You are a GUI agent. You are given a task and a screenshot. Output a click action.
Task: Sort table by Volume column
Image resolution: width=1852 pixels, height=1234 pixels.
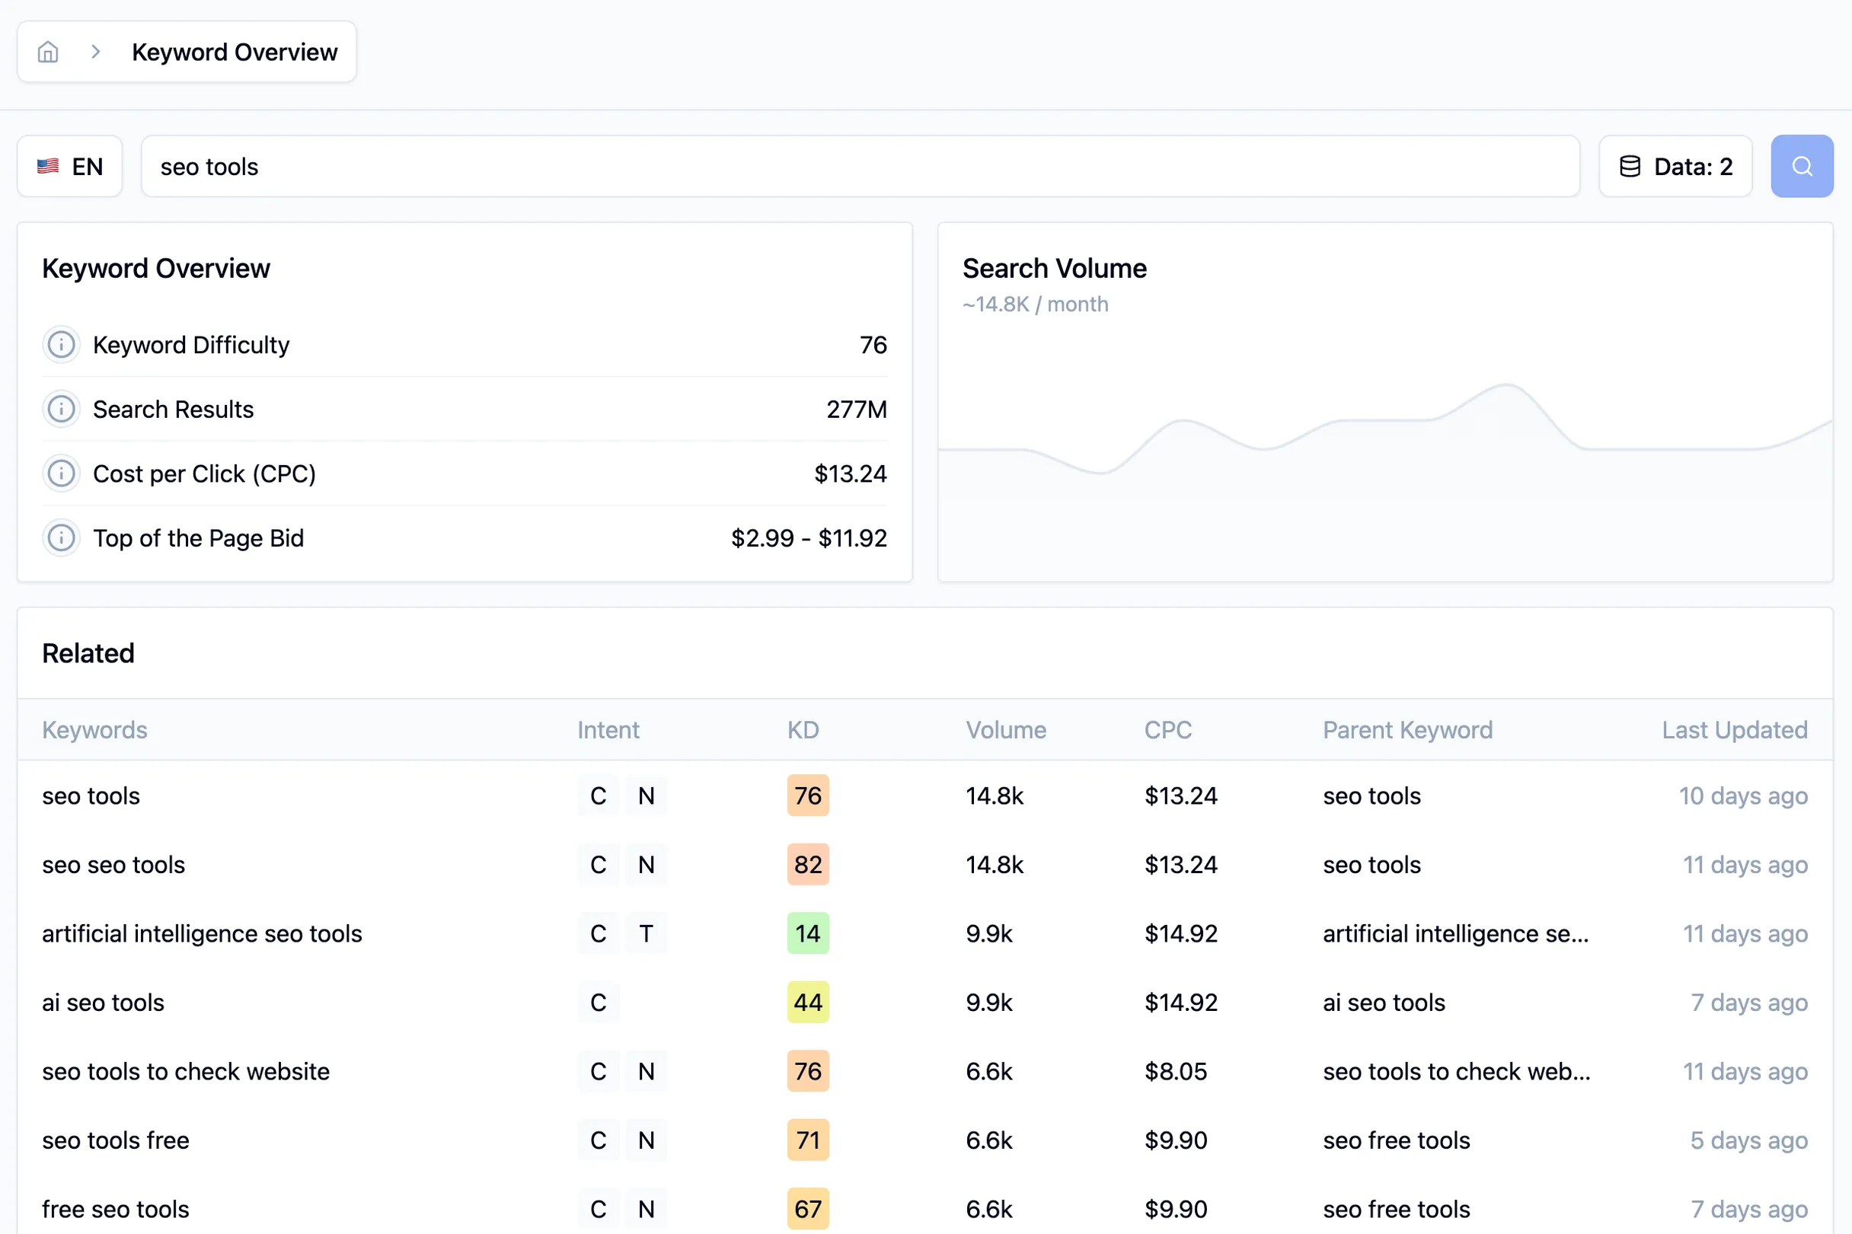[x=1006, y=730]
